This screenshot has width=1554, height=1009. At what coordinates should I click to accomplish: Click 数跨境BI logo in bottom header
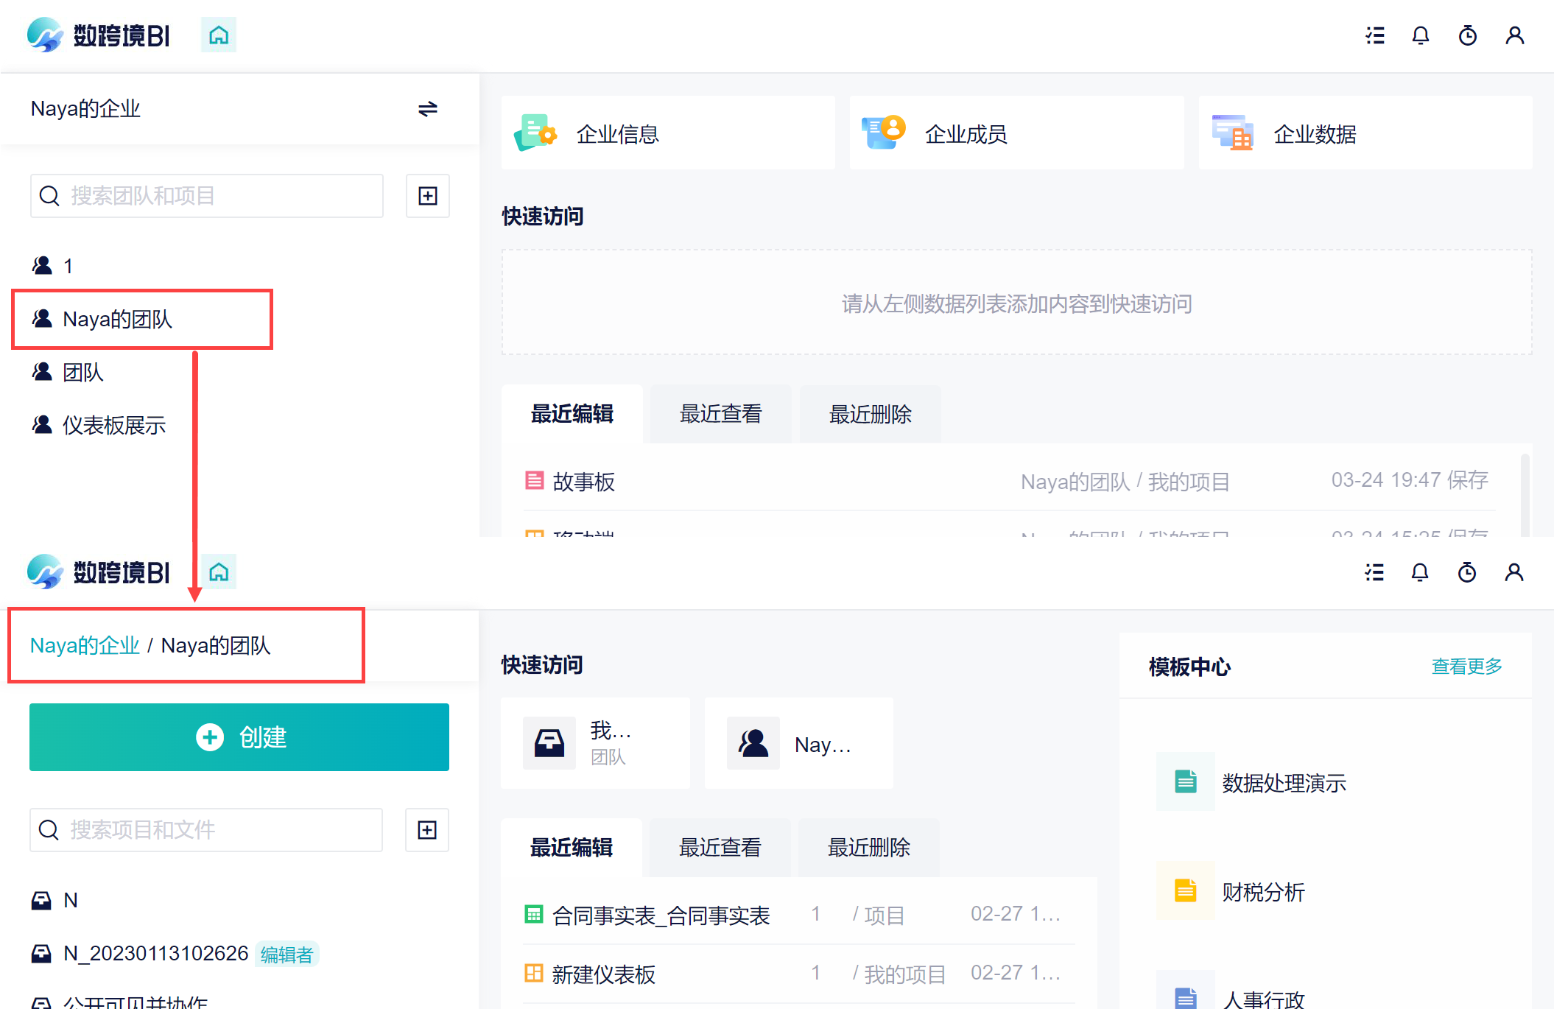(99, 572)
